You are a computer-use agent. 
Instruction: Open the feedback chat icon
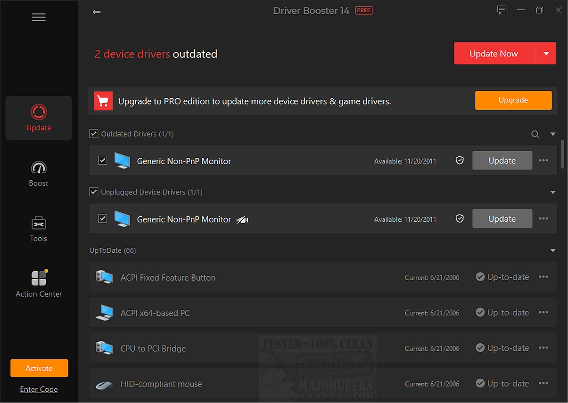502,10
